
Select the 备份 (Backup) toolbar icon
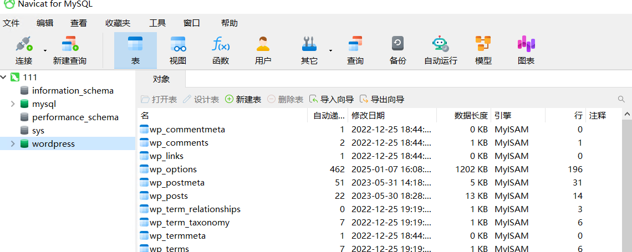tap(398, 51)
